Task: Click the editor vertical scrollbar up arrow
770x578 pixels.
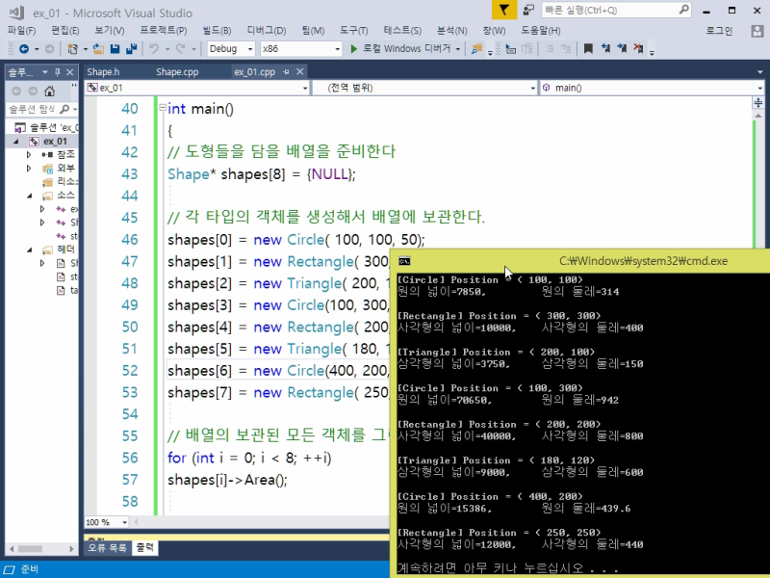Action: [x=758, y=116]
